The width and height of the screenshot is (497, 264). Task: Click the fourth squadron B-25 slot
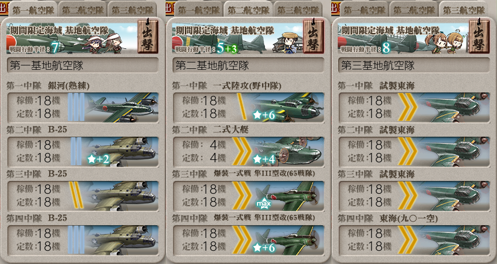[83, 240]
